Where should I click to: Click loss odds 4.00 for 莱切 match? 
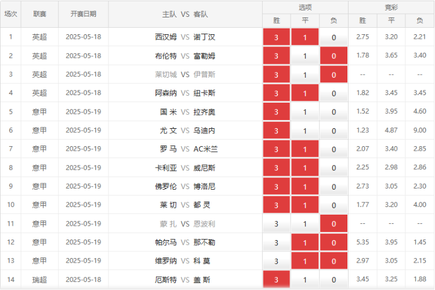click(x=420, y=205)
